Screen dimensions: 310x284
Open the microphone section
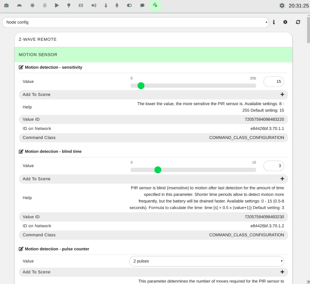(117, 5)
